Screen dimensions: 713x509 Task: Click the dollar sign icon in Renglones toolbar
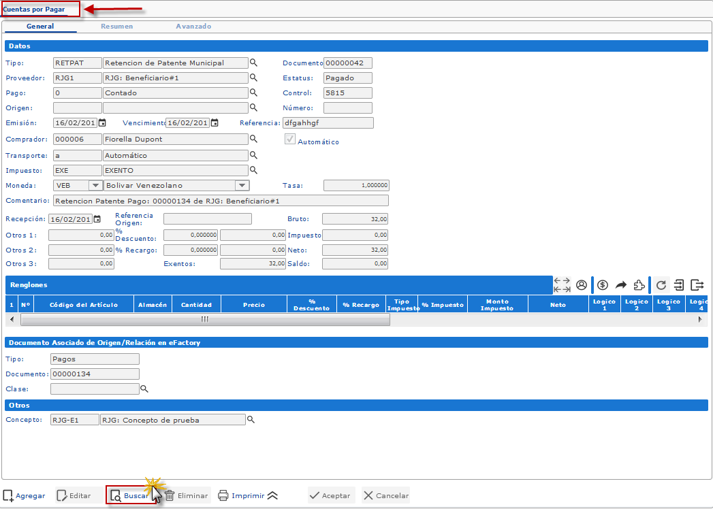tap(603, 285)
